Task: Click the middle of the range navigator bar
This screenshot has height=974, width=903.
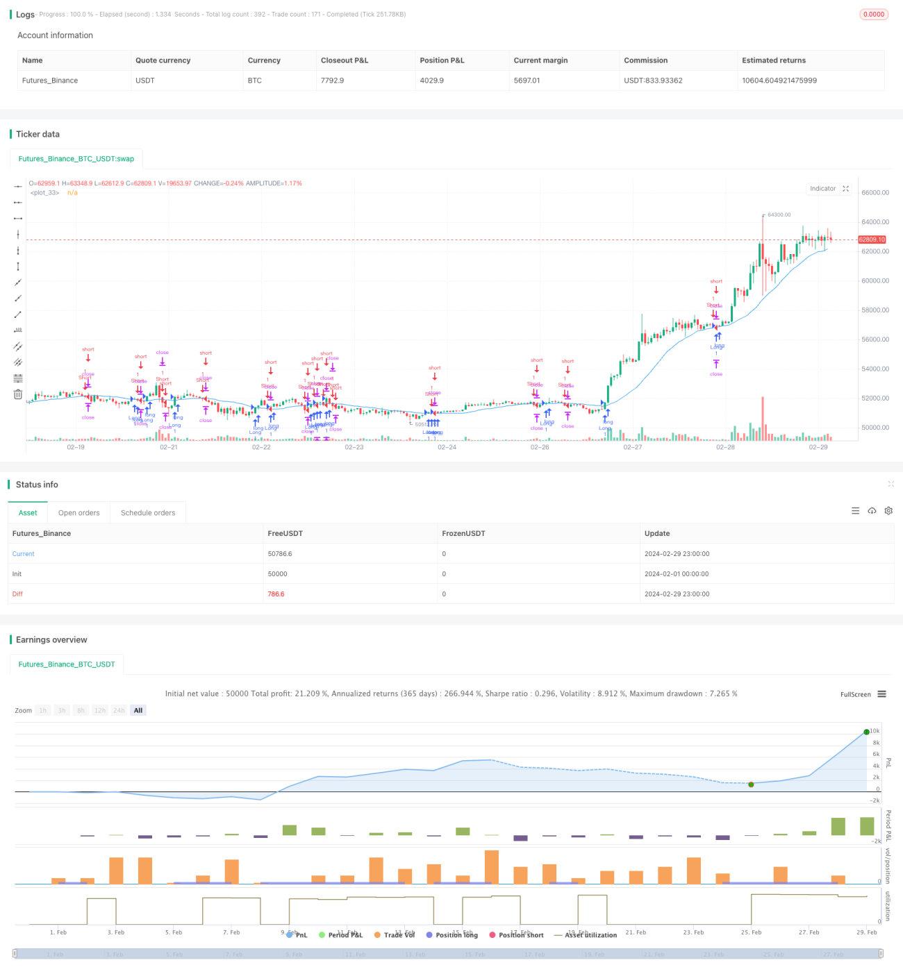Action: click(x=448, y=954)
